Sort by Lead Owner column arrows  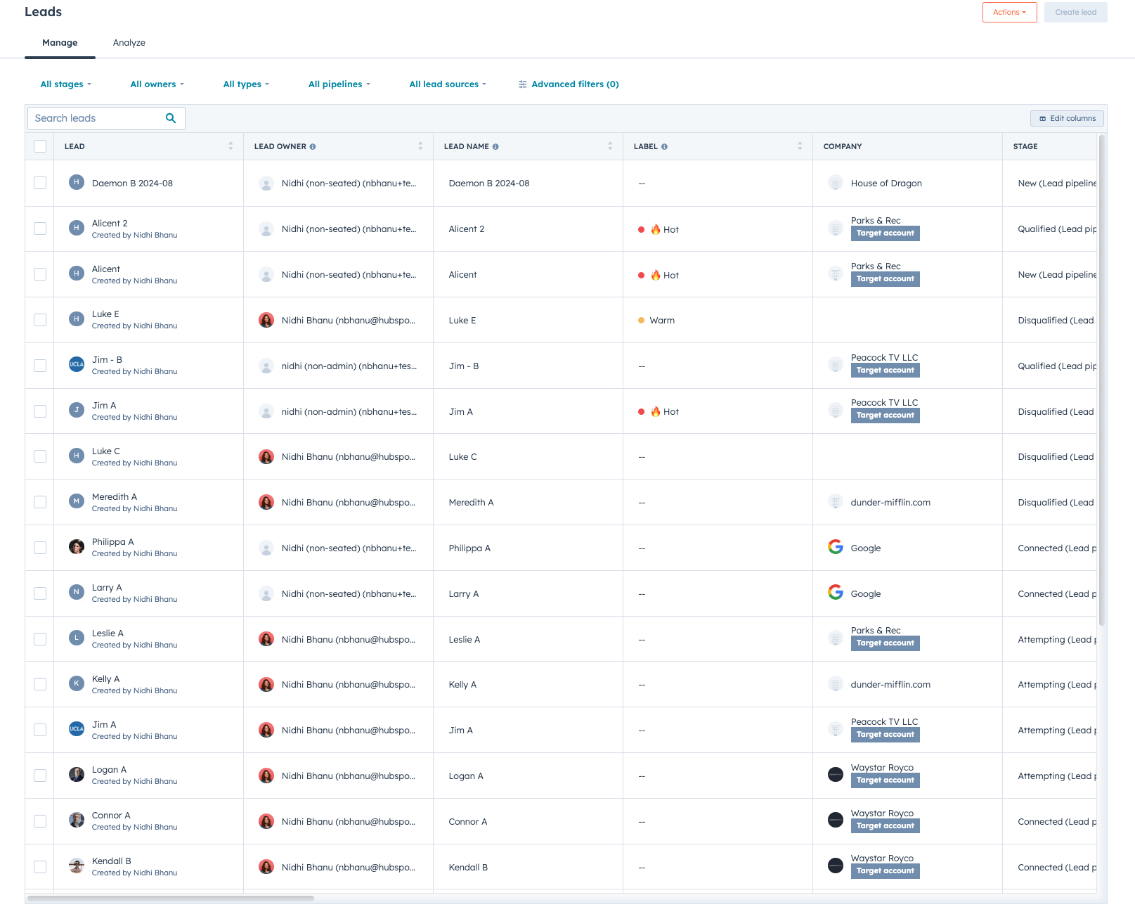coord(420,146)
